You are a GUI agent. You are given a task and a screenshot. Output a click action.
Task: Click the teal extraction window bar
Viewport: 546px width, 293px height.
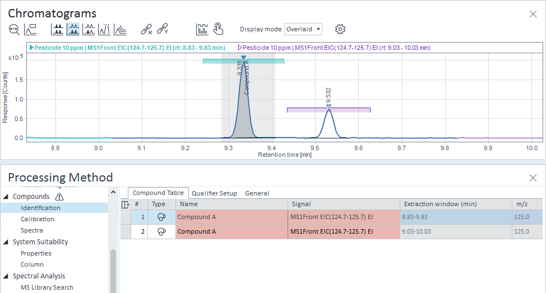tap(243, 62)
